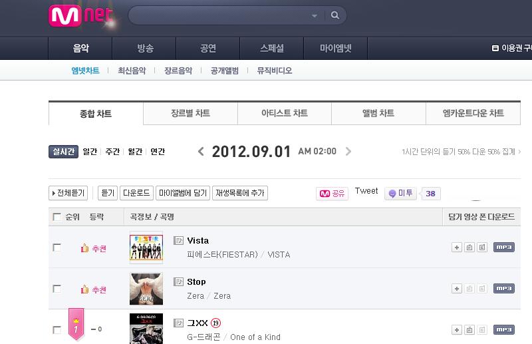
Task: Post chart to 미투 service
Action: (400, 193)
